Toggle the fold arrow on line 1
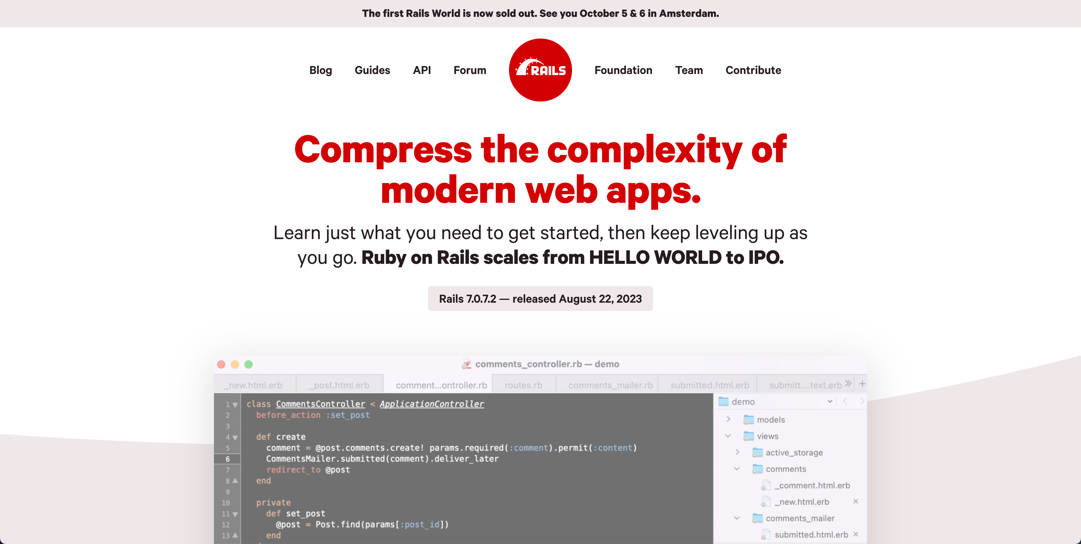1081x544 pixels. click(235, 405)
